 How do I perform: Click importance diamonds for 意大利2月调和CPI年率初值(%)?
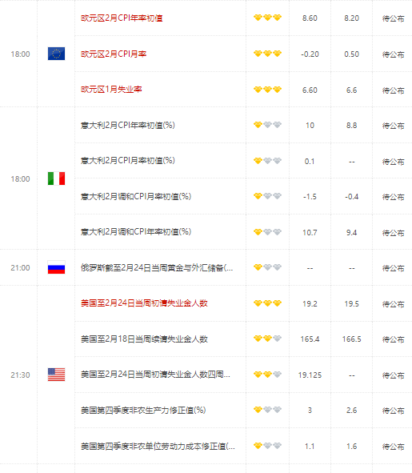pos(267,232)
